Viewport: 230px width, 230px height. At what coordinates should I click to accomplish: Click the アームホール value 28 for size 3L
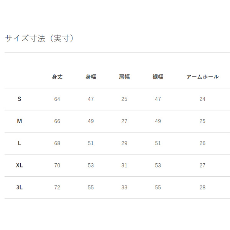202,187
